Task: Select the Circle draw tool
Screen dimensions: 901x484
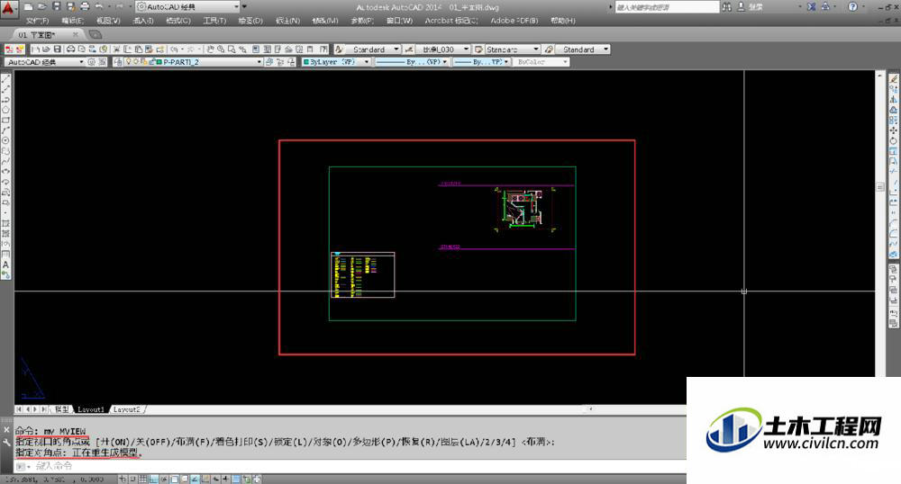Action: (x=5, y=140)
